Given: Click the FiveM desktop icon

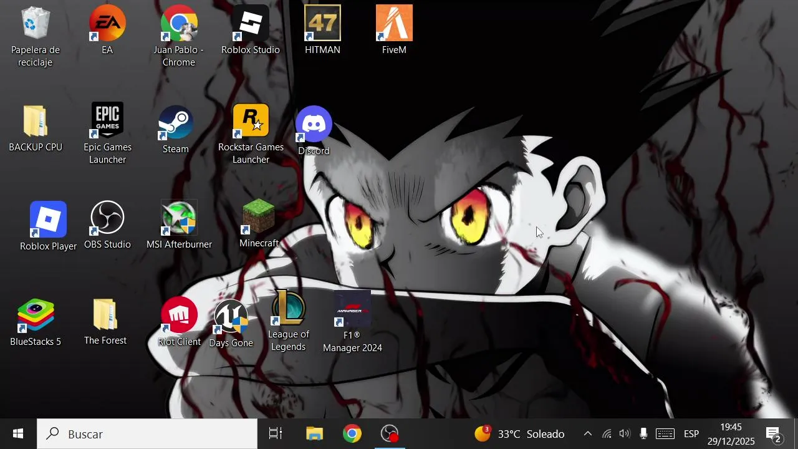Looking at the screenshot, I should click(x=394, y=30).
